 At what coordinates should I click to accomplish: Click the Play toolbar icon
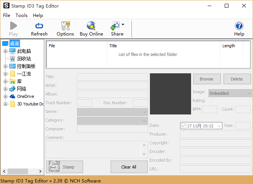point(13,26)
